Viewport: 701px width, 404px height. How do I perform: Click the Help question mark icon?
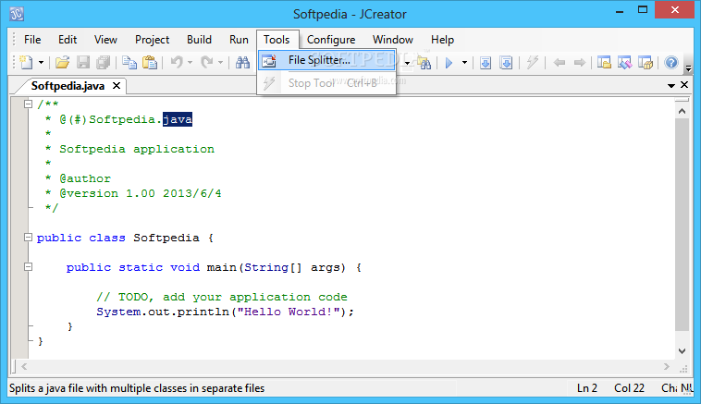[671, 63]
